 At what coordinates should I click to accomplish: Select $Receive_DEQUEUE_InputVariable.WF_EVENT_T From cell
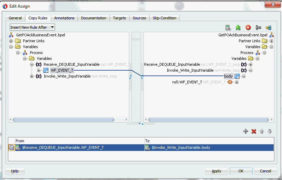(80, 147)
